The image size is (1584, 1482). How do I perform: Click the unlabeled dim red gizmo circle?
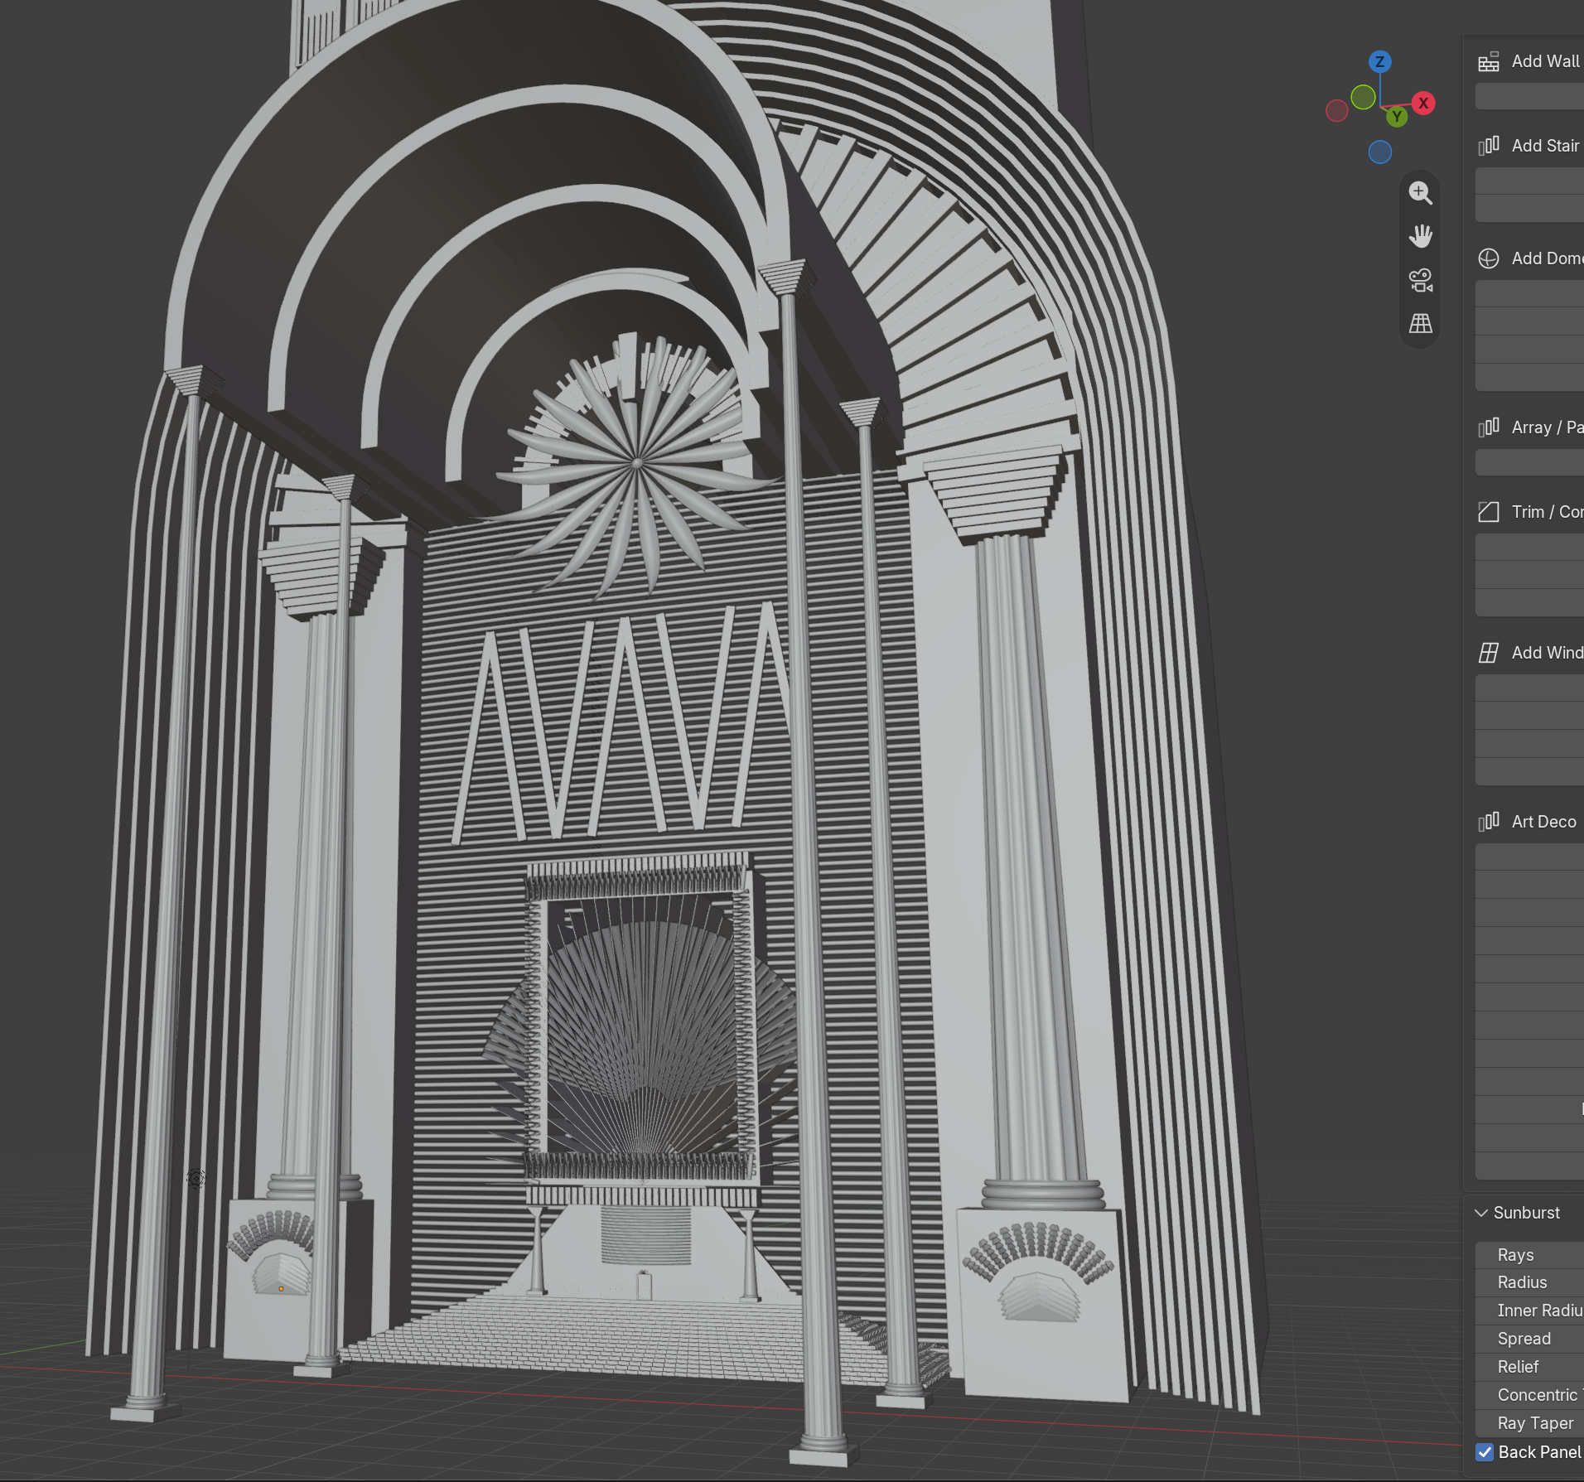click(x=1336, y=110)
